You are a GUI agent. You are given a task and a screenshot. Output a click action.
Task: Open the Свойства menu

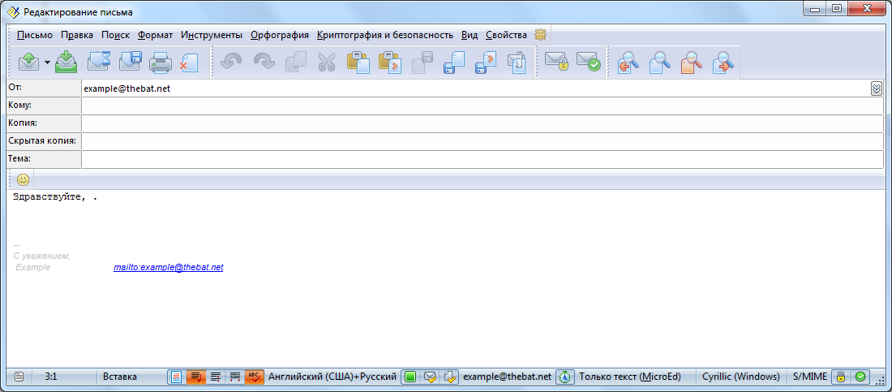coord(506,36)
